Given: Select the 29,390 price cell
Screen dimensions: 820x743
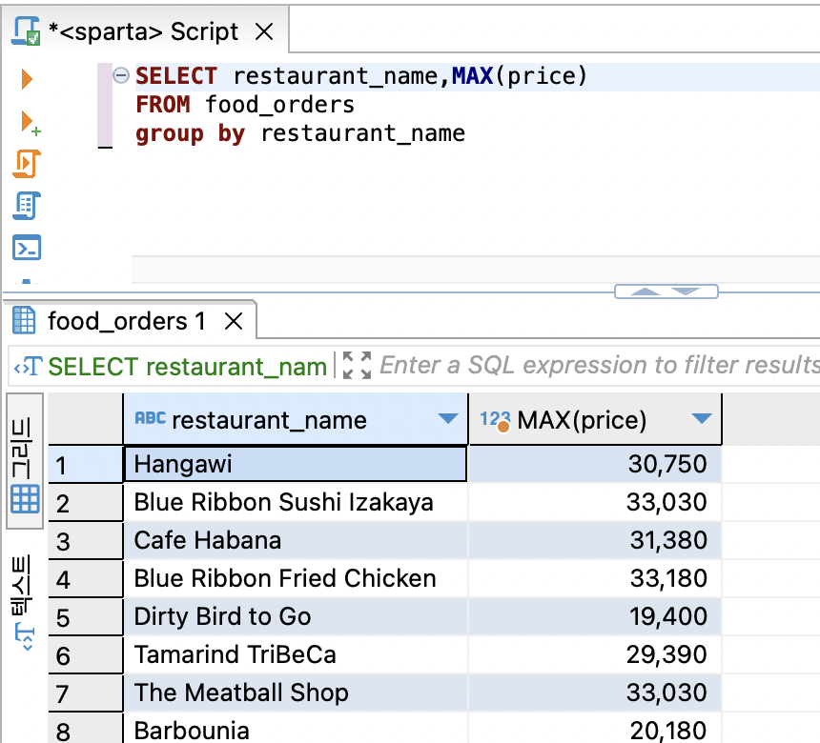Looking at the screenshot, I should click(x=595, y=654).
